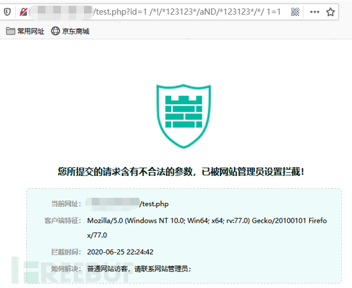This screenshot has width=352, height=288.
Task: Open the 常用网址 bookmarks folder
Action: (25, 31)
